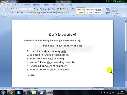Image resolution: width=127 pixels, height=95 pixels.
Task: Open Skype from the taskbar
Action: 19,93
